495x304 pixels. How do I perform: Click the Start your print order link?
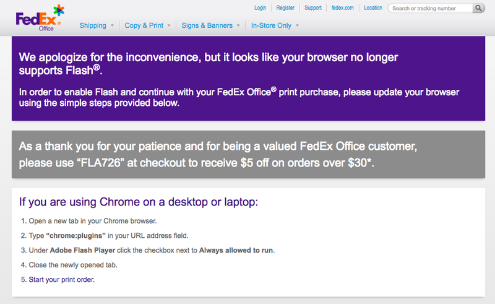click(62, 280)
